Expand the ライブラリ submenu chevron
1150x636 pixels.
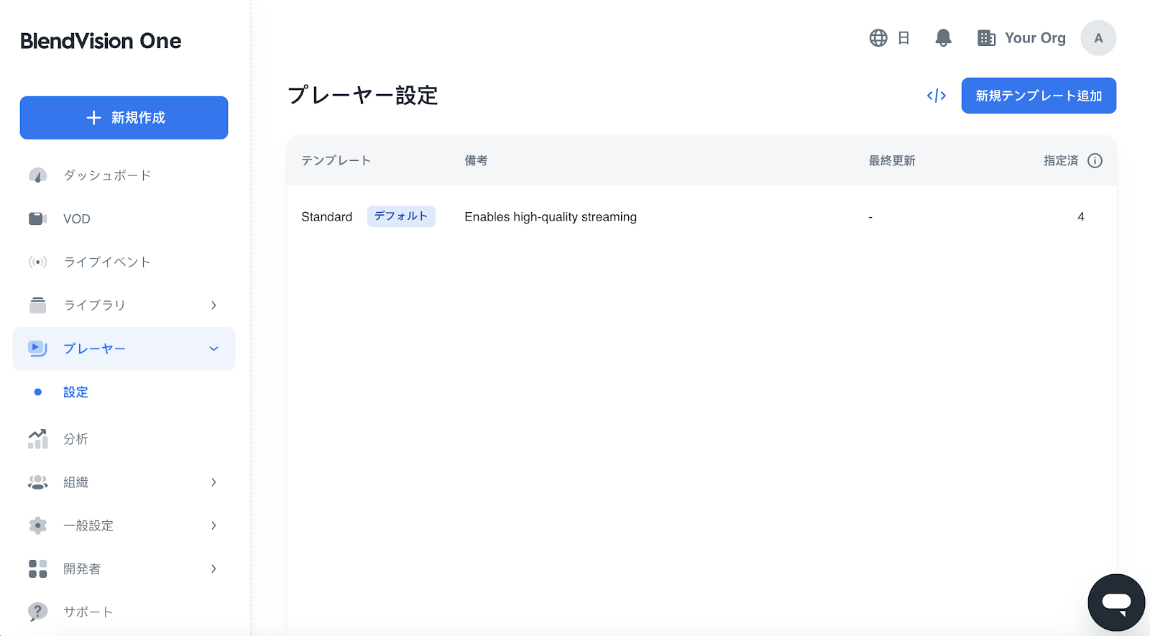pyautogui.click(x=213, y=305)
